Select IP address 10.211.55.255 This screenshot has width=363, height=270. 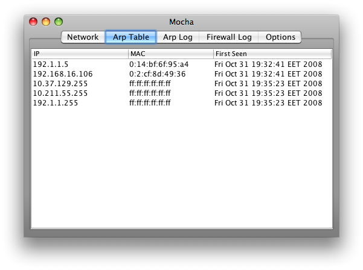(x=60, y=93)
